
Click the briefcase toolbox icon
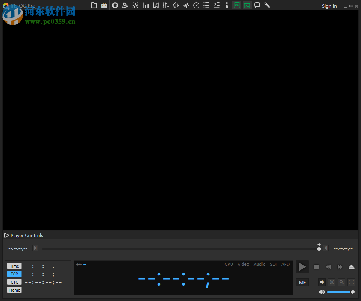pyautogui.click(x=104, y=5)
